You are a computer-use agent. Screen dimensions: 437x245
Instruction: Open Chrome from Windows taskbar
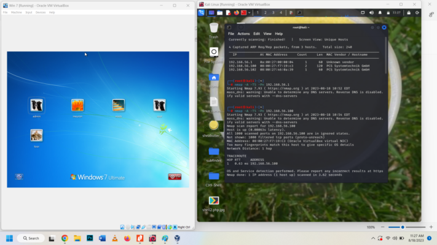point(65,238)
